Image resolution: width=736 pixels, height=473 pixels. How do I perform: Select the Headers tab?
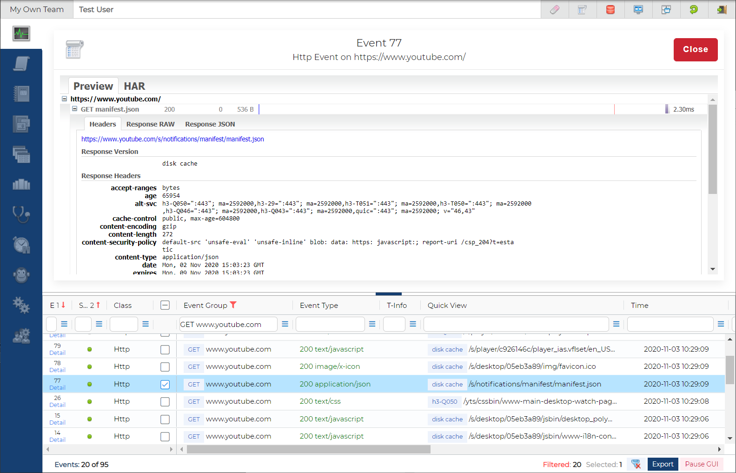103,124
